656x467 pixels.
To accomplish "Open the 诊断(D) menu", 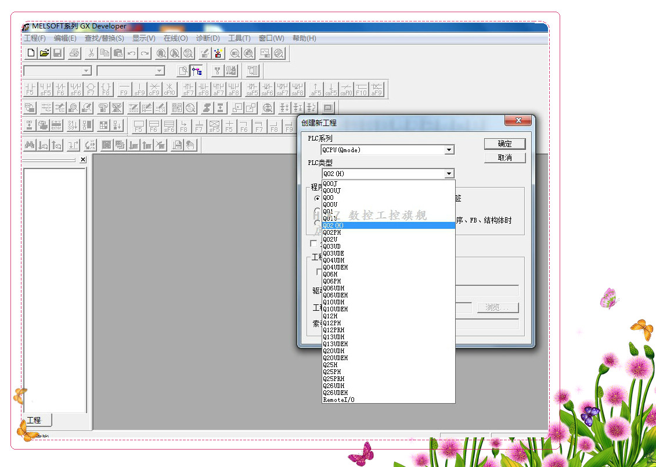I will [208, 38].
